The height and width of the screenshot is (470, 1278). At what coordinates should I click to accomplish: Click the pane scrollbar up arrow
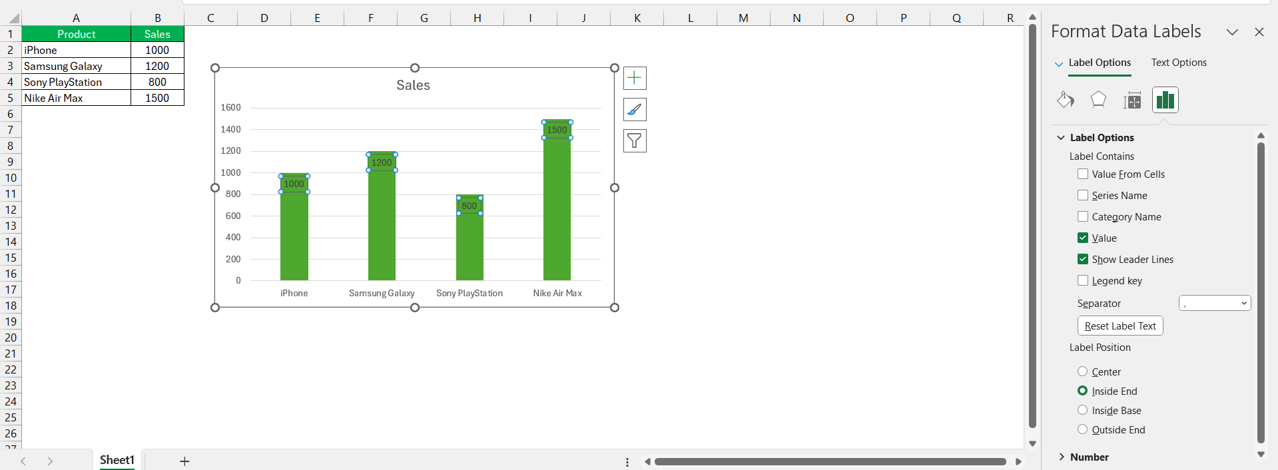point(1261,136)
